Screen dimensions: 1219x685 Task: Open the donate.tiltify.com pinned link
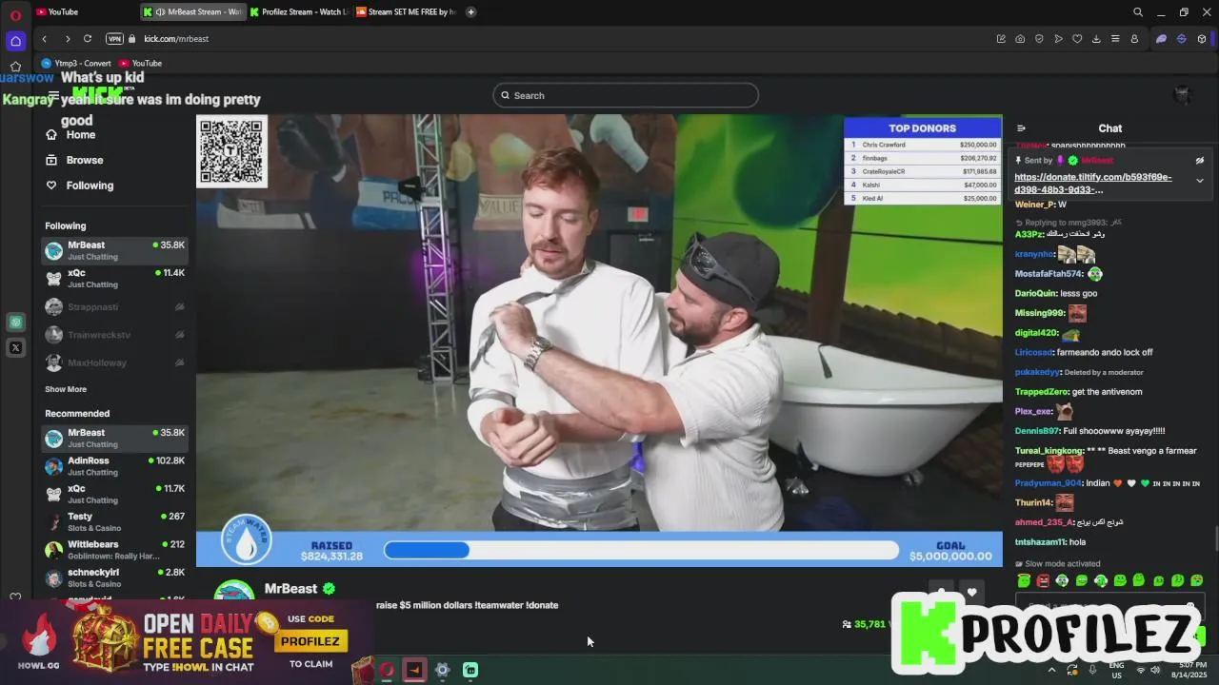tap(1093, 183)
